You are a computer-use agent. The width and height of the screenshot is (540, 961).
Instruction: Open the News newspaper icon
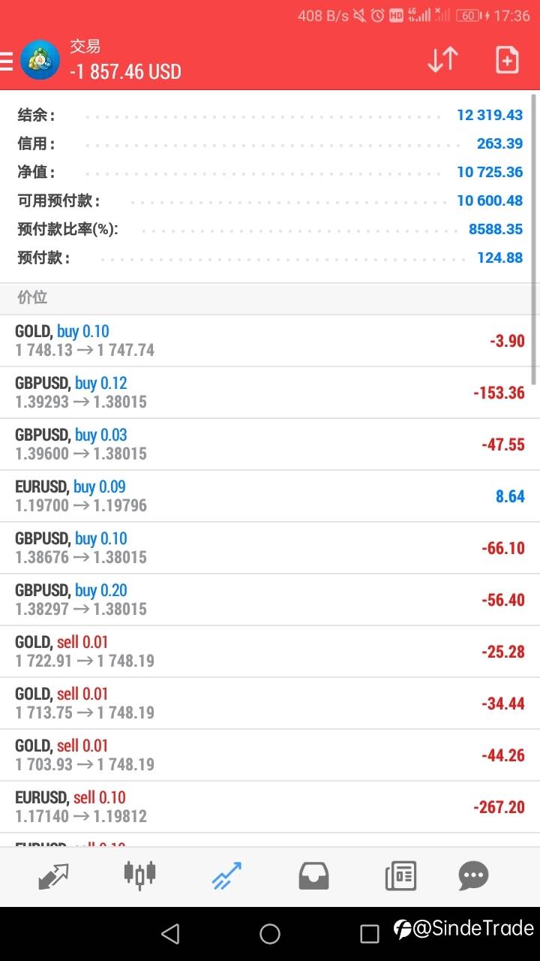point(400,875)
